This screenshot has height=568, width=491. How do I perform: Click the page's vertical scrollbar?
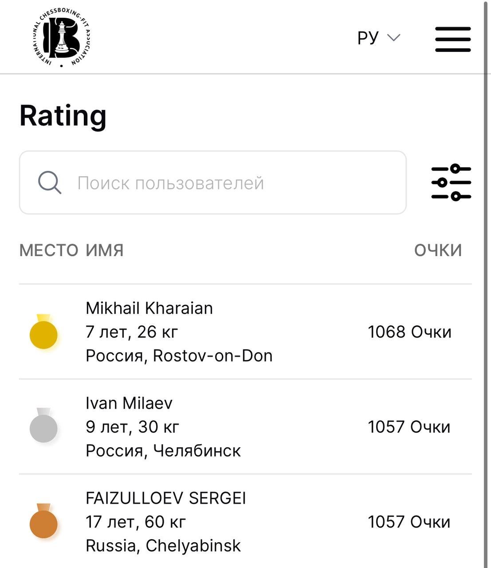[x=487, y=284]
